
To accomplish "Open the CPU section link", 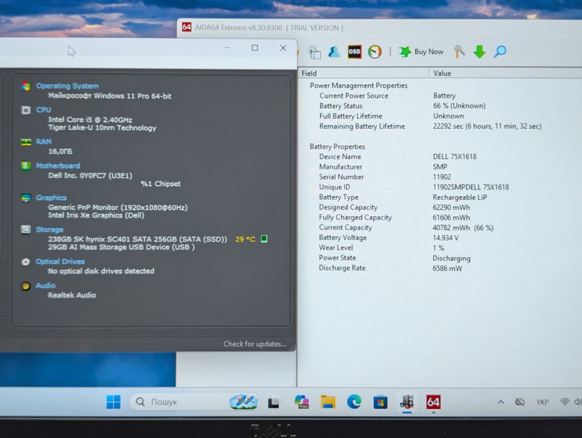I will point(43,110).
